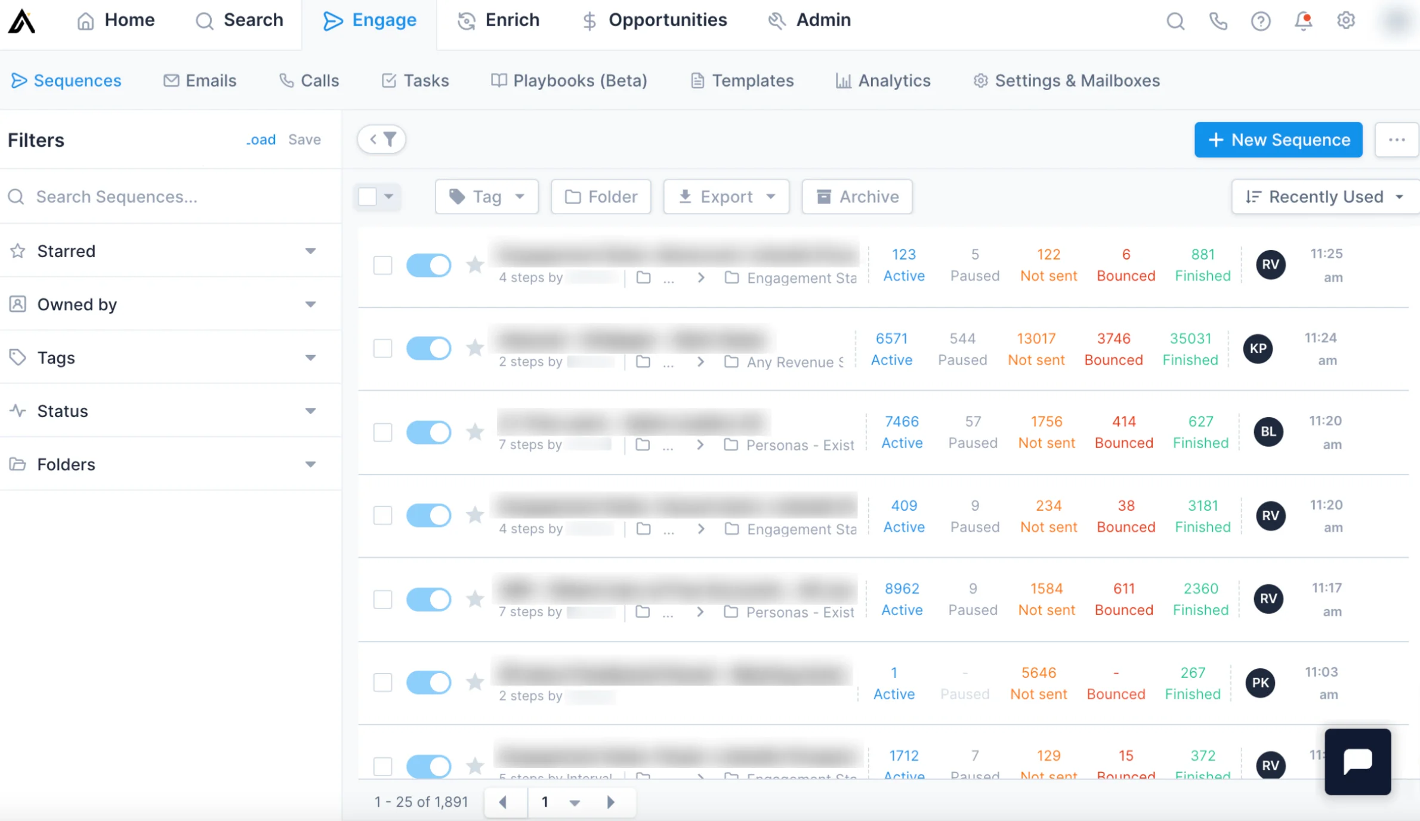Collapse filters with the funnel icon button

click(x=382, y=140)
